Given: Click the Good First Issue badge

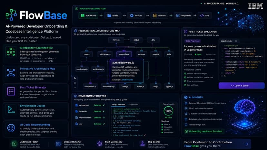Looking at the screenshot, I should [193, 41].
